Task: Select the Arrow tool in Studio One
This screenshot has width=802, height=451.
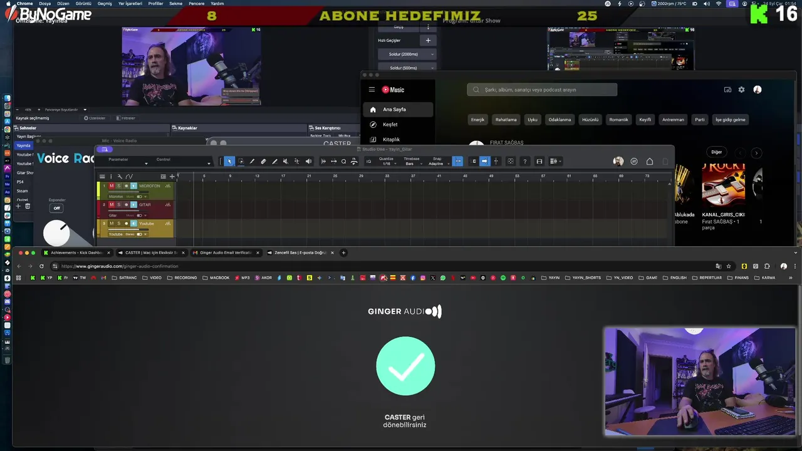Action: coord(229,161)
